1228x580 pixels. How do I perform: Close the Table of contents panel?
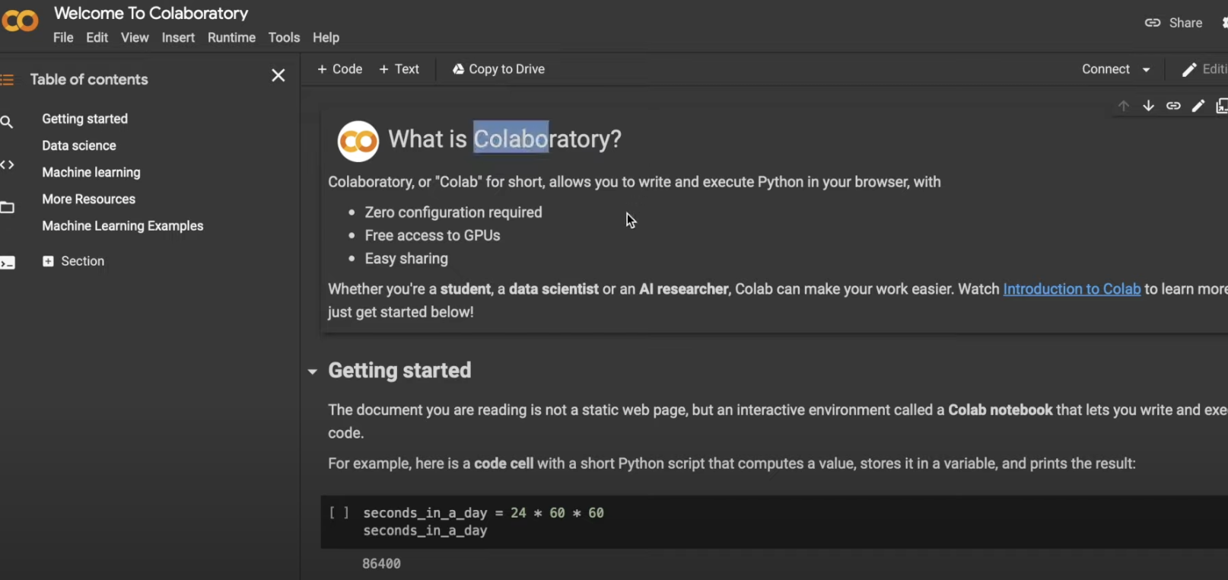[278, 75]
